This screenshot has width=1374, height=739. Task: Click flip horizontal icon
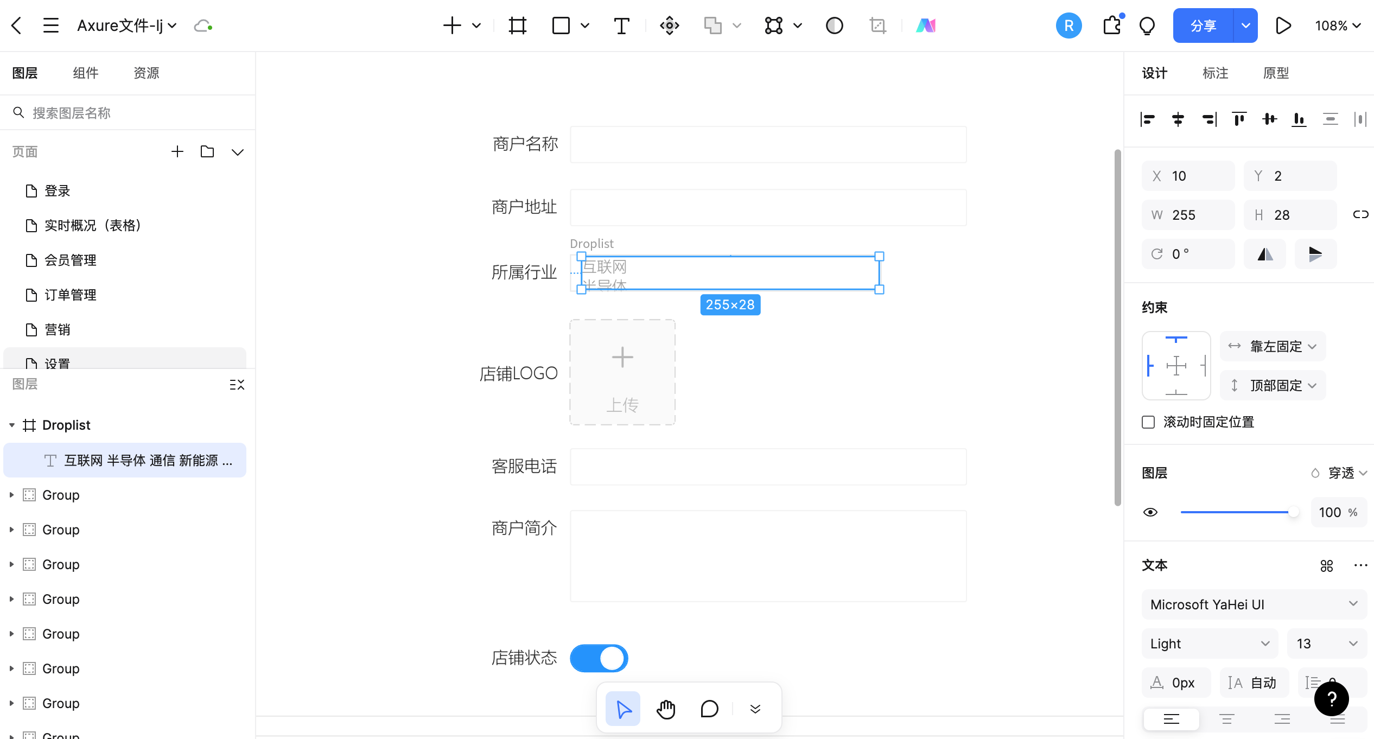pyautogui.click(x=1265, y=254)
